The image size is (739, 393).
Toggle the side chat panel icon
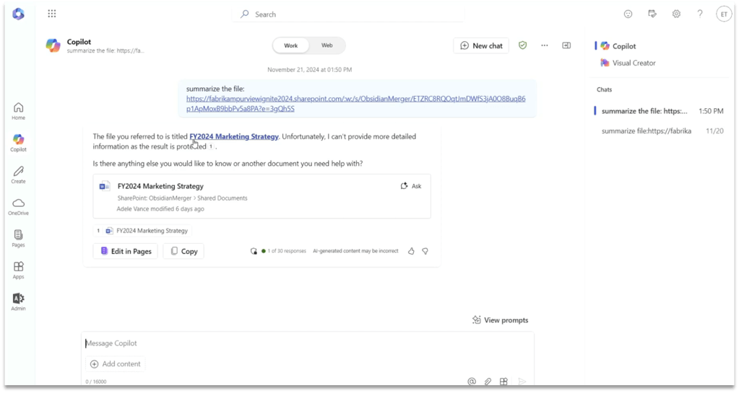[x=566, y=45]
